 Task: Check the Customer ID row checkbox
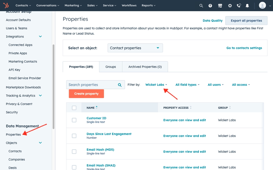click(x=74, y=120)
